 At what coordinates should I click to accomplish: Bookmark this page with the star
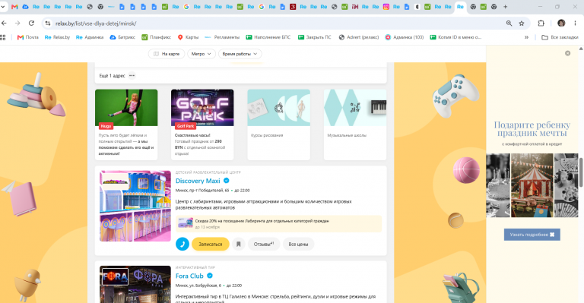pos(522,24)
